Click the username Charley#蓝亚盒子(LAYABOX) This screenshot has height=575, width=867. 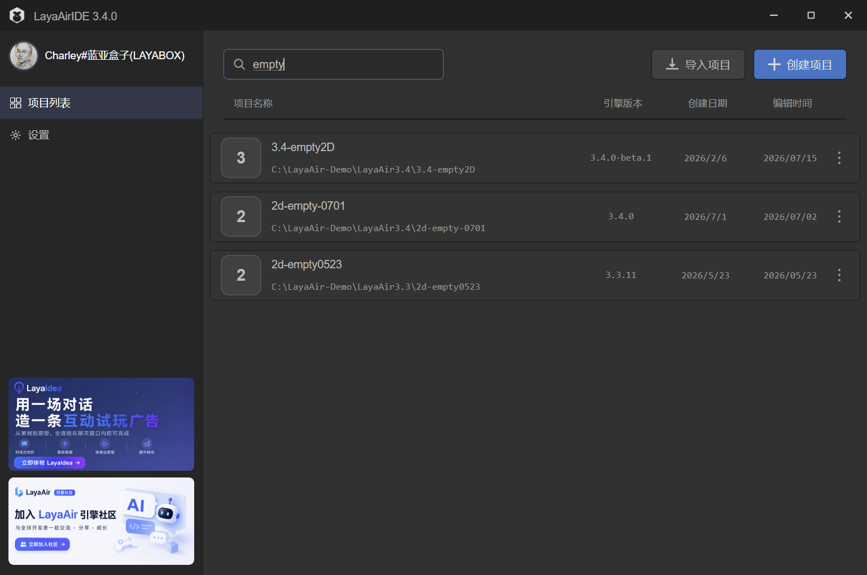tap(115, 55)
